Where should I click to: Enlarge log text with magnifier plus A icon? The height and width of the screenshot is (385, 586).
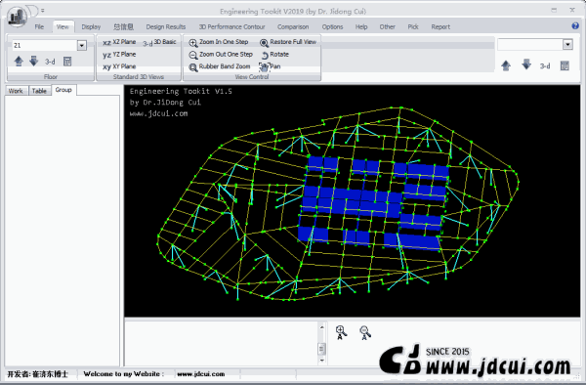[341, 332]
